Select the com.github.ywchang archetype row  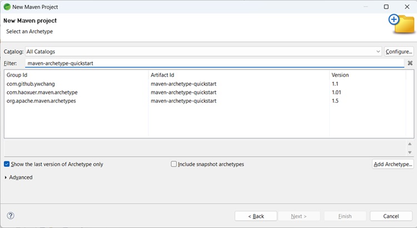pyautogui.click(x=33, y=83)
